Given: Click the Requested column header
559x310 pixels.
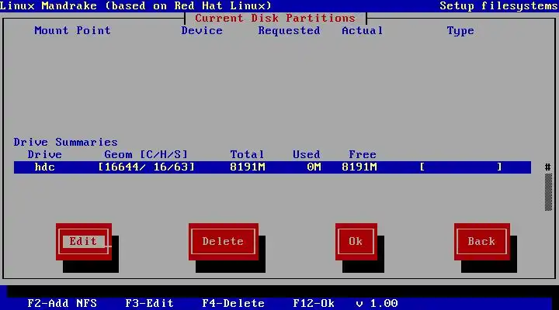Looking at the screenshot, I should pos(289,30).
